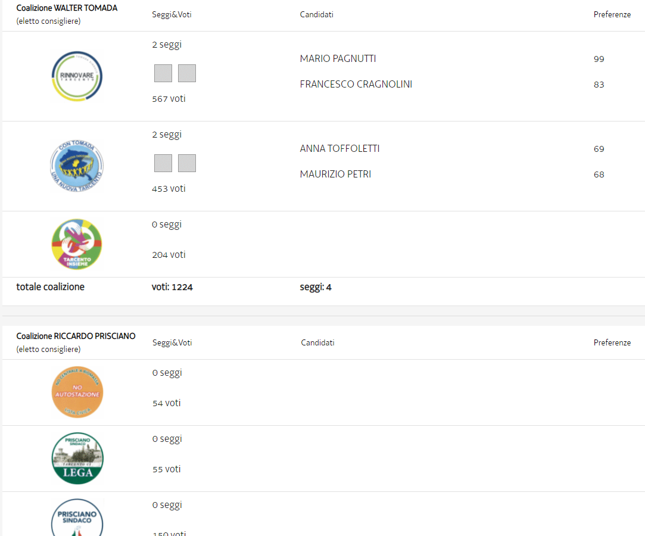This screenshot has width=645, height=536.
Task: Select the Con Tomada Una Nuova Tarcento logo
Action: [x=77, y=166]
